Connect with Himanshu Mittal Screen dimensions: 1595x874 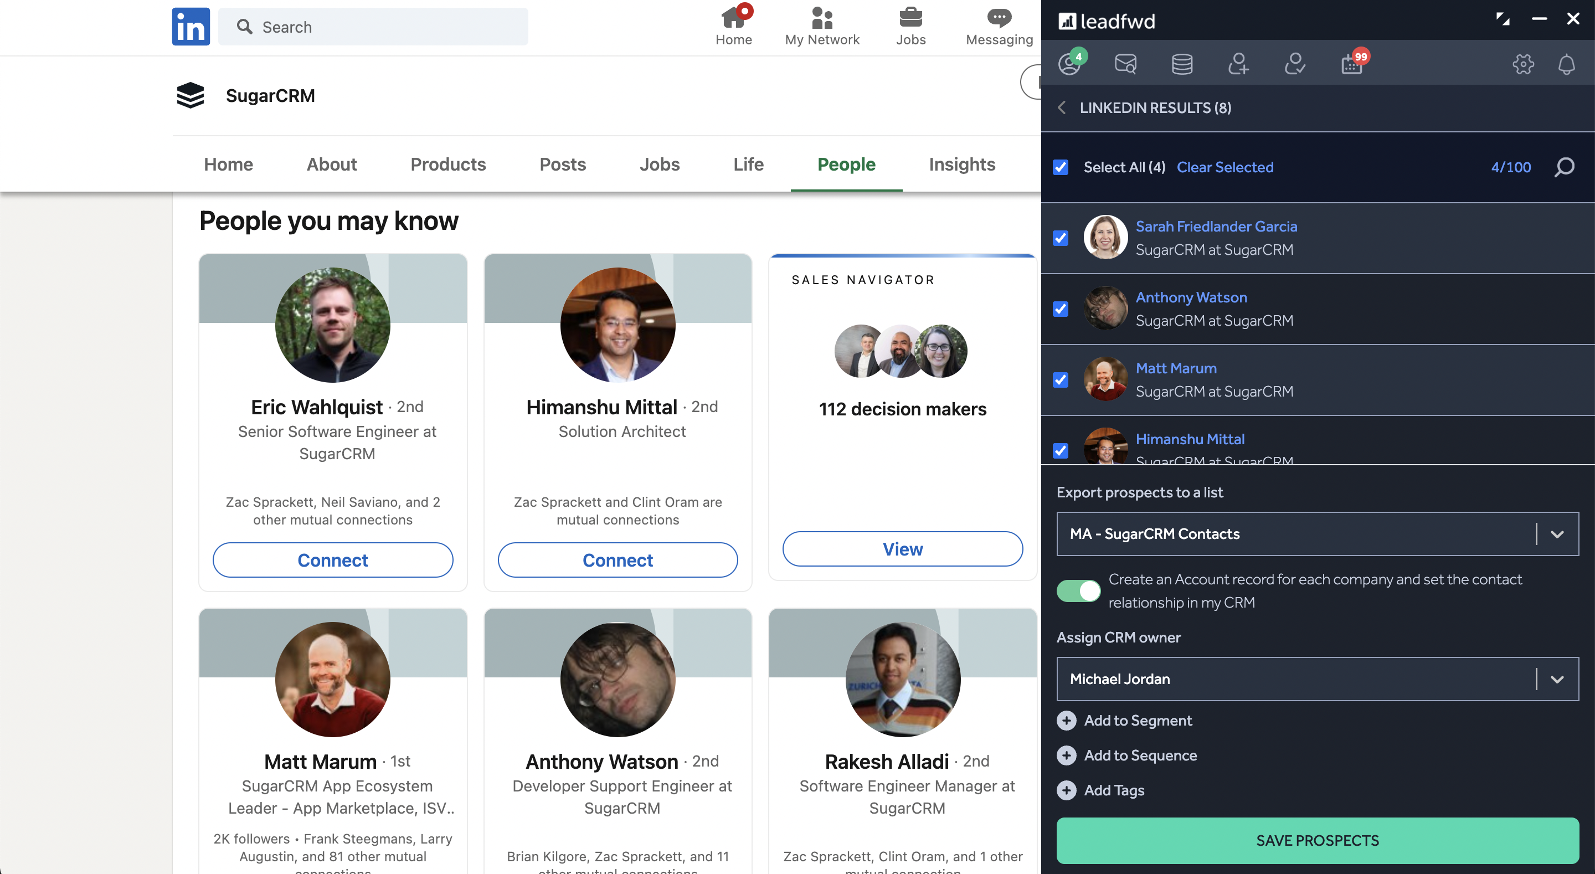tap(618, 560)
